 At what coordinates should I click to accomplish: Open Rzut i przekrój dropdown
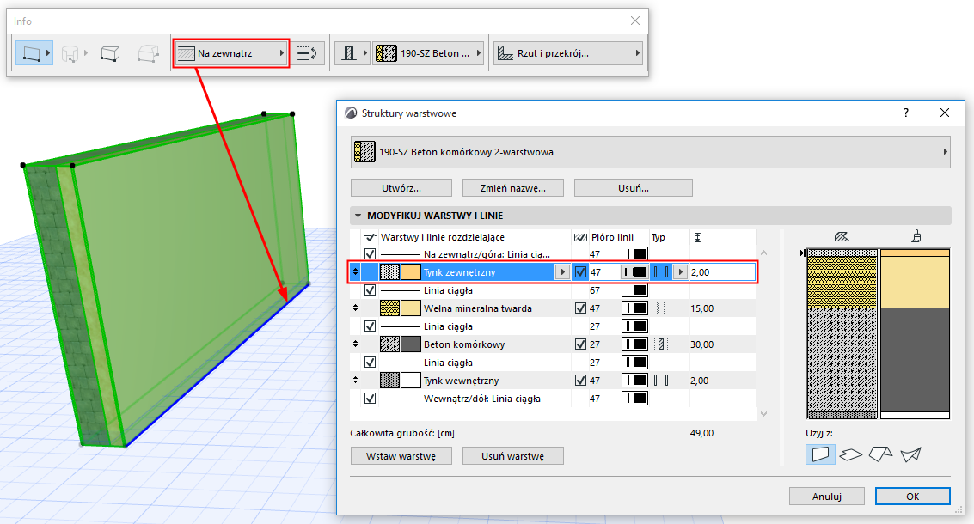point(567,53)
